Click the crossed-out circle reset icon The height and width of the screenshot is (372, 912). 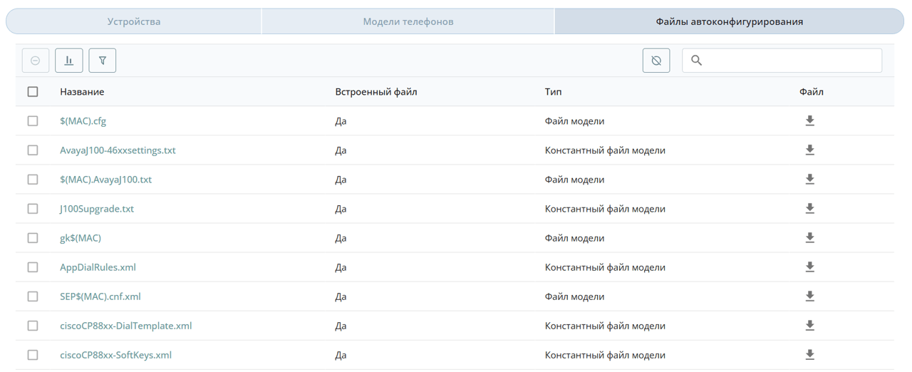(656, 61)
